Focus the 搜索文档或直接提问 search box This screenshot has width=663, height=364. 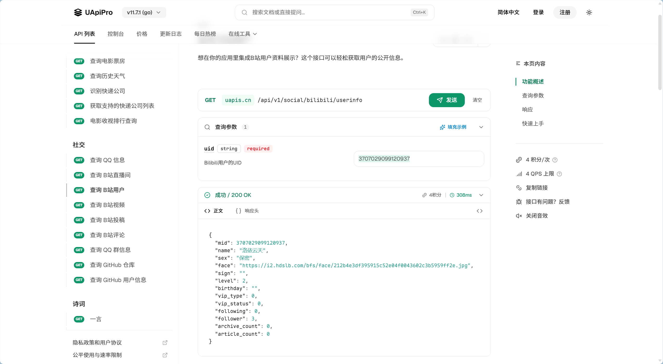click(x=334, y=12)
